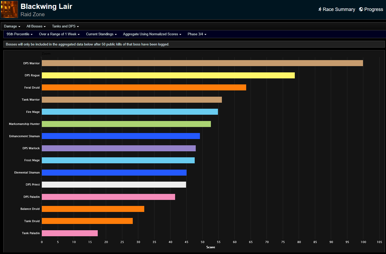Click the Feral Druid label
This screenshot has height=254, width=386.
32,87
